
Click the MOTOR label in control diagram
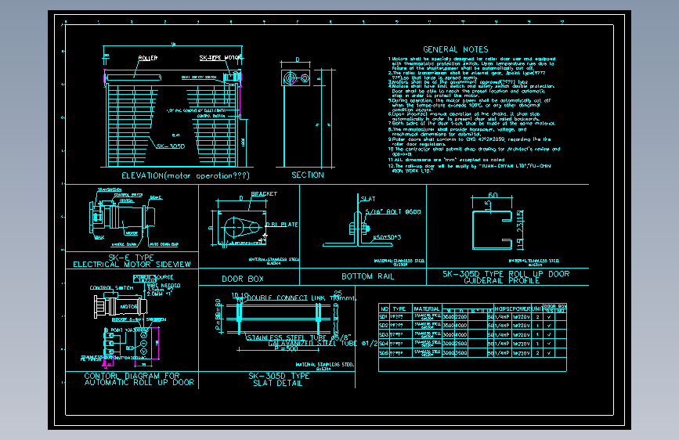coord(128,307)
